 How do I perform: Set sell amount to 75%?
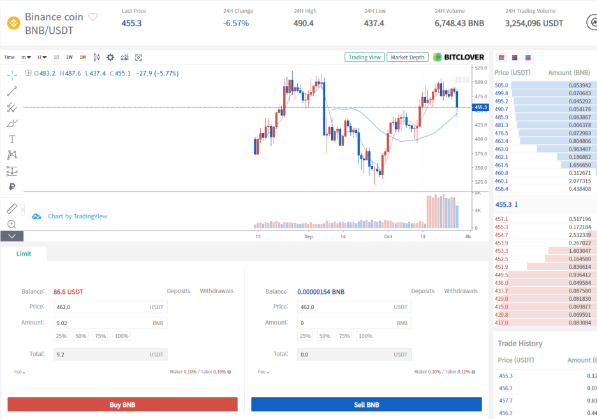coord(344,336)
